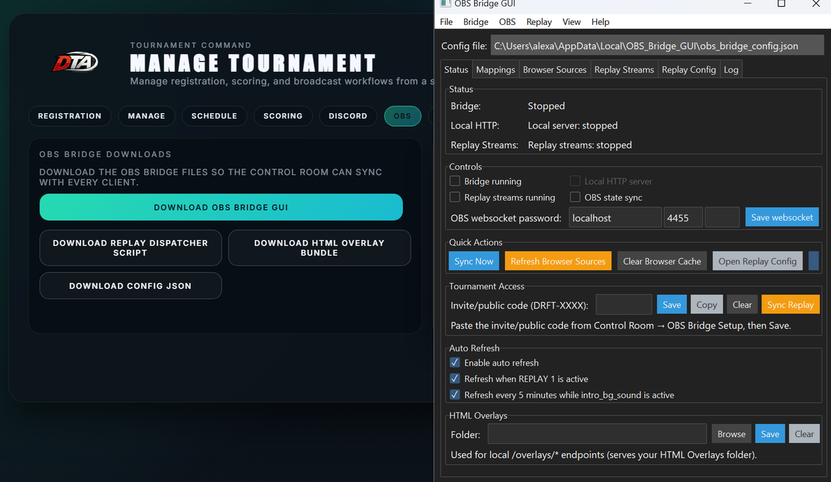Select the Replay Config tab
Screen dimensions: 831x482
pos(688,68)
